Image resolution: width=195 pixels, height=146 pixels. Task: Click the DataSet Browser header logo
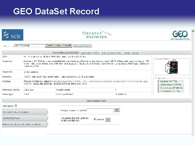pos(97,34)
